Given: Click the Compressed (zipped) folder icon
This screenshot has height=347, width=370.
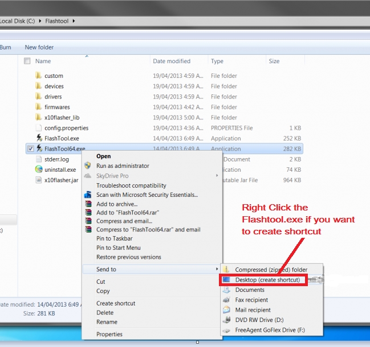Looking at the screenshot, I should click(226, 269).
